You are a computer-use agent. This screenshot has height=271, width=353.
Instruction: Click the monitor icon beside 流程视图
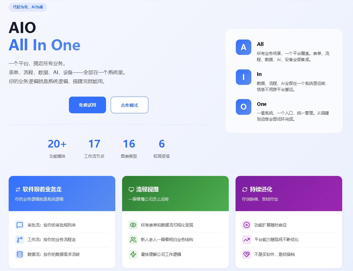(131, 190)
